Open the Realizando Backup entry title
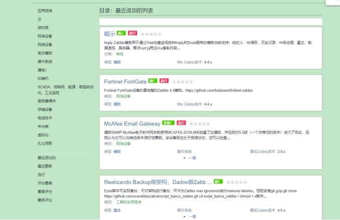 click(158, 182)
